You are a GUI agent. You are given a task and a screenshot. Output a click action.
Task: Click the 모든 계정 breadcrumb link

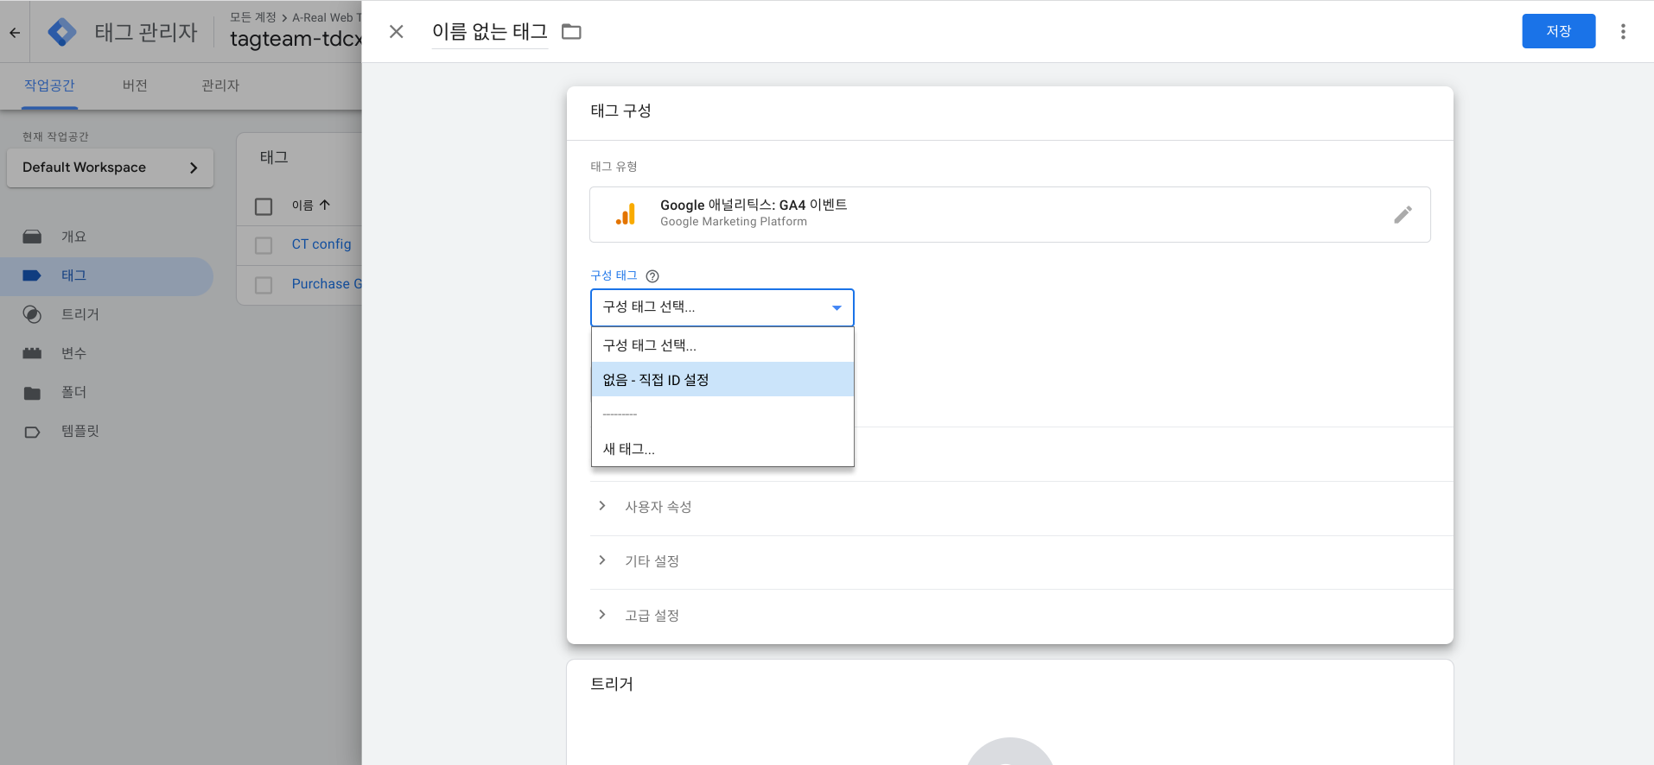253,17
